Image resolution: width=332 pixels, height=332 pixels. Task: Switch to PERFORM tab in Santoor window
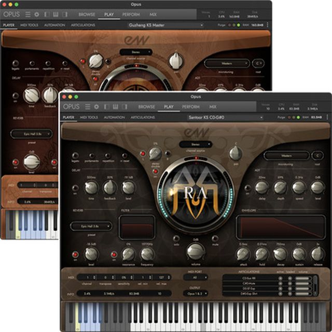191,107
